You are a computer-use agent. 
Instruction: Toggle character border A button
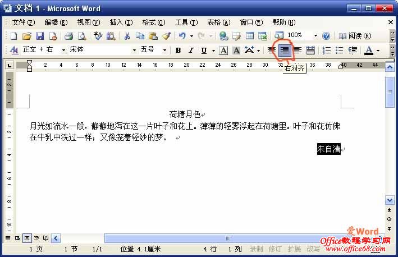point(223,51)
